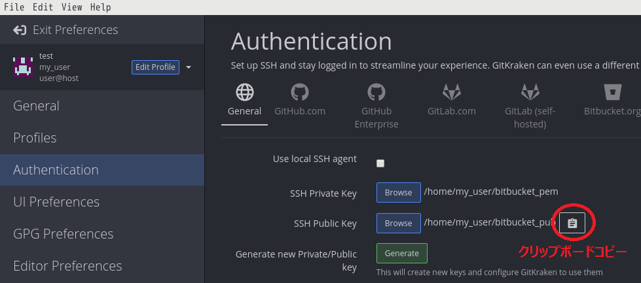Select the GitLab.com fox icon
Image resolution: width=641 pixels, height=283 pixels.
(x=452, y=92)
